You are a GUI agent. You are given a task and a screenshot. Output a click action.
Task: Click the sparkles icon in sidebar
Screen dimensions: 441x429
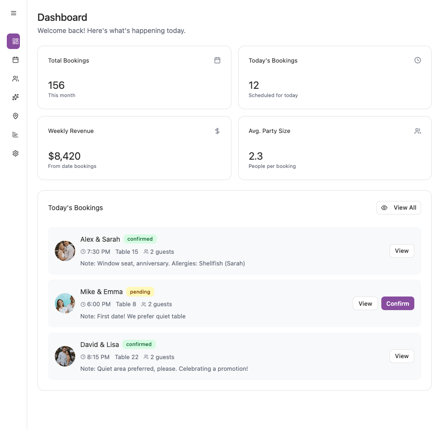(x=16, y=97)
